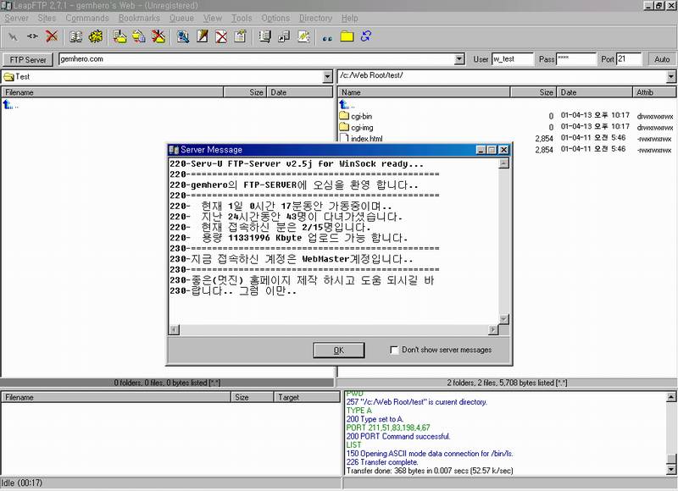Screen dimensions: 678x491
Task: Click the Pass password field
Action: point(576,59)
